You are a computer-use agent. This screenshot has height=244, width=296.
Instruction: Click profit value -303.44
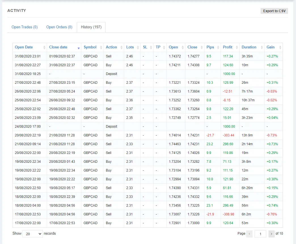coord(229,135)
